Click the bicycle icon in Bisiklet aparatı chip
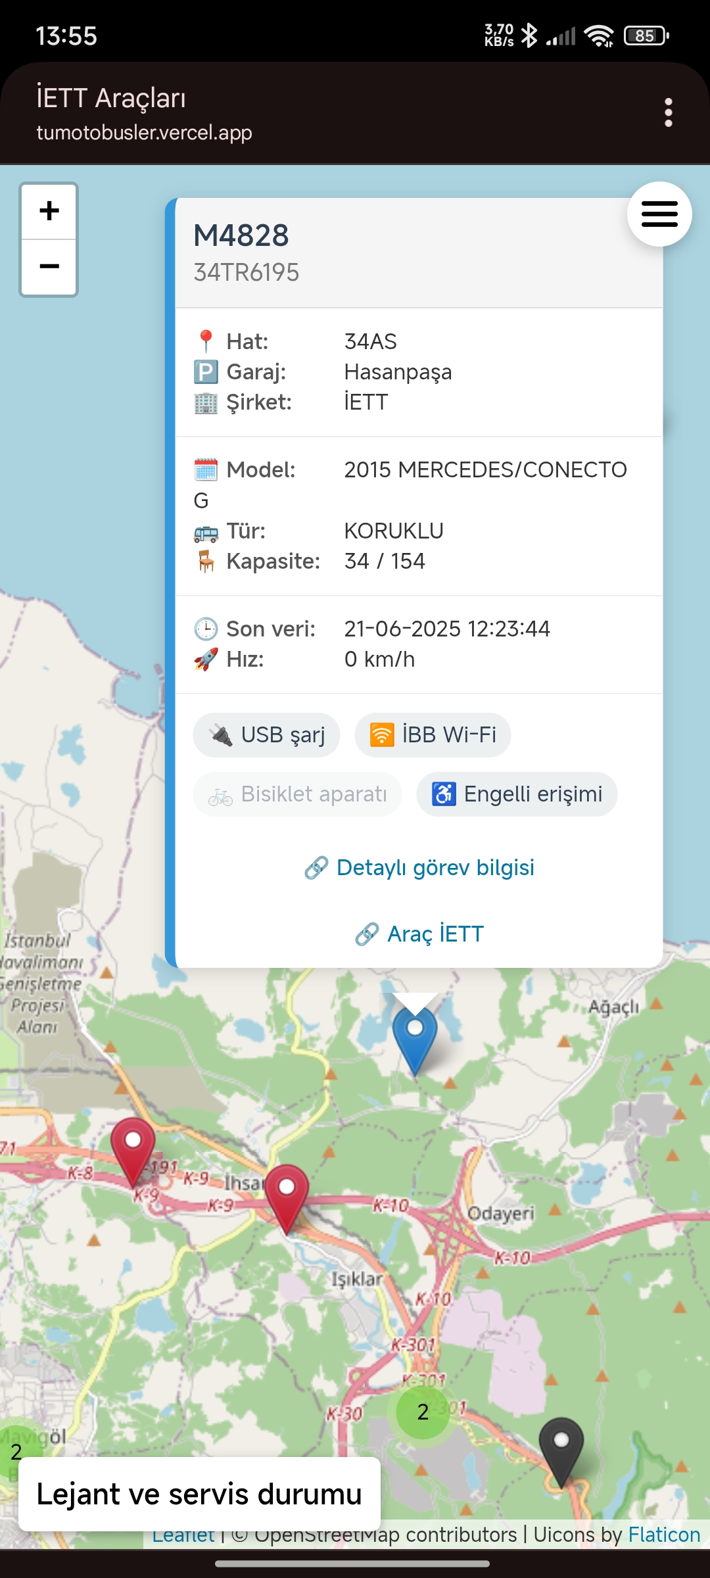This screenshot has height=1578, width=710. click(220, 798)
